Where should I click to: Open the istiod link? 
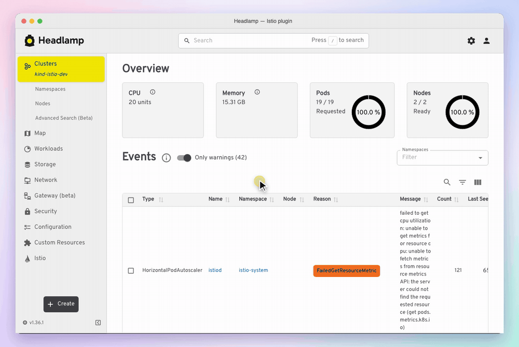pyautogui.click(x=215, y=270)
